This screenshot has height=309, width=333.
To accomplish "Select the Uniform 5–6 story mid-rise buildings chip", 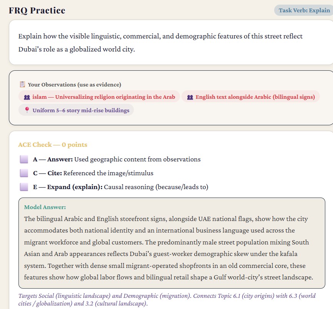I will (x=76, y=110).
